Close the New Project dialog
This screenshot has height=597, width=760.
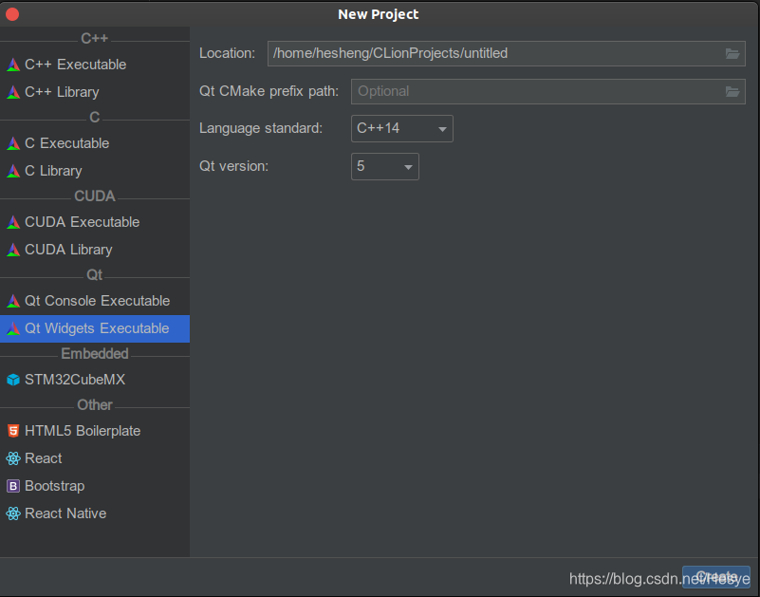12,14
